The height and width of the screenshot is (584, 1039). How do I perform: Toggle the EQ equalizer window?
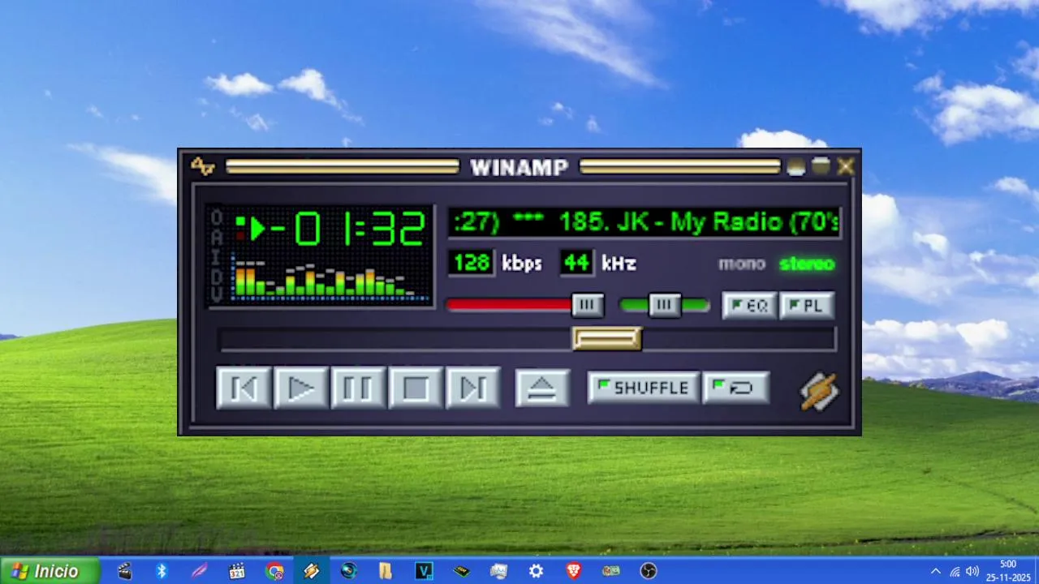(749, 306)
